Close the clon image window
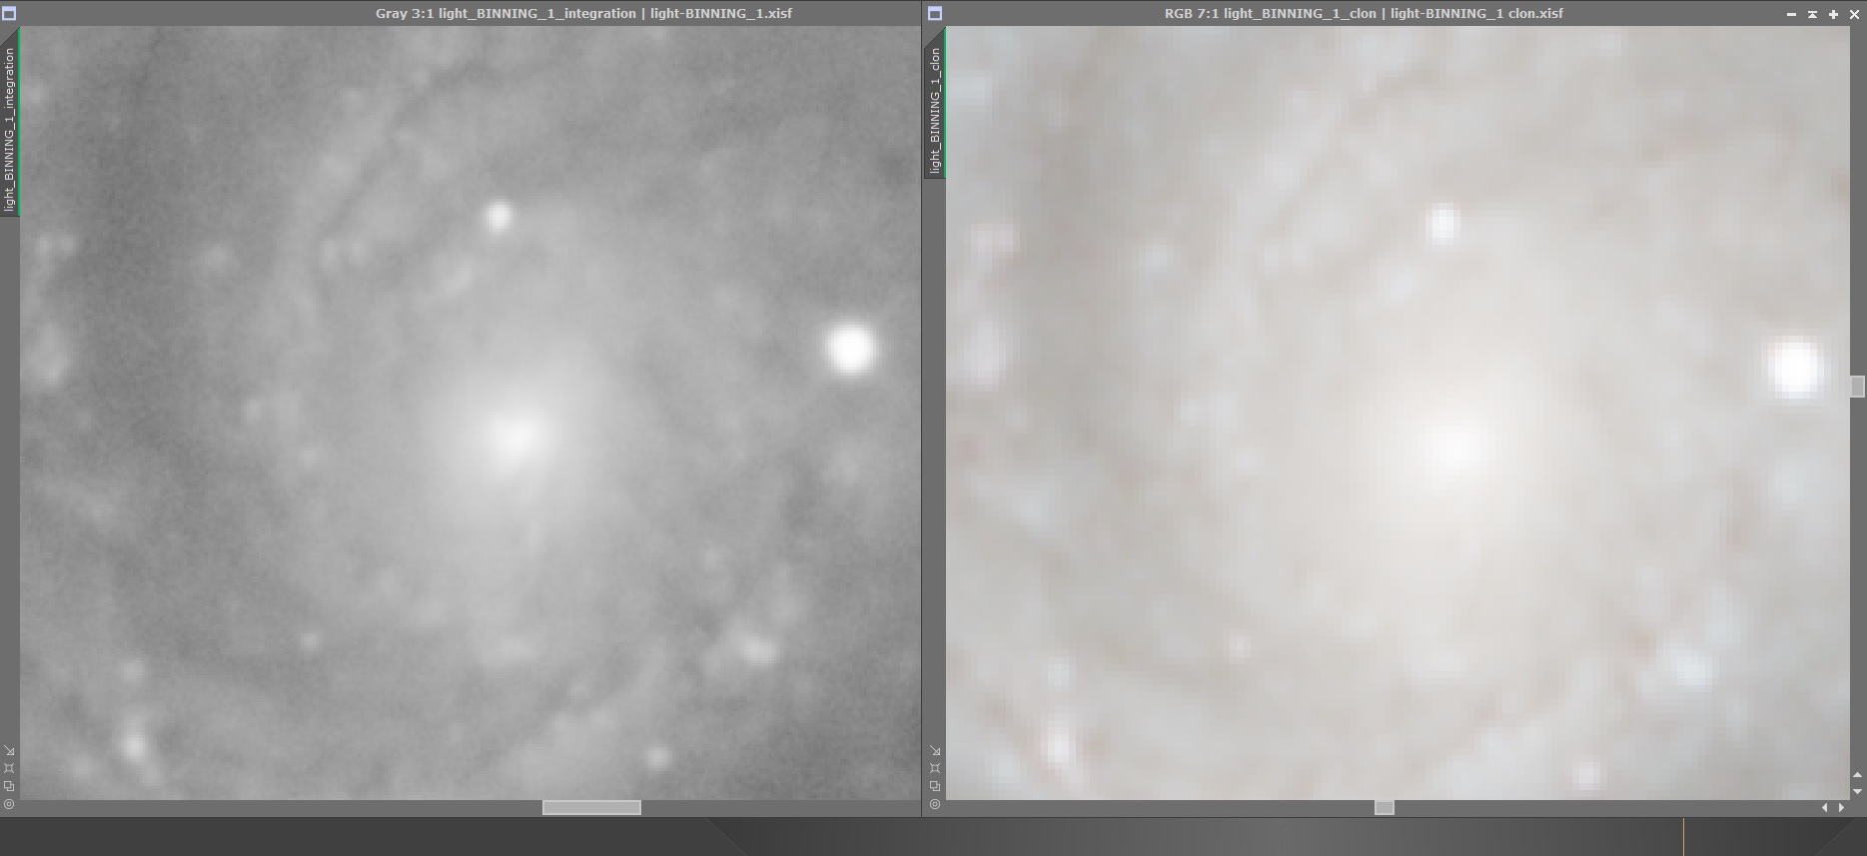Viewport: 1867px width, 856px height. pyautogui.click(x=1854, y=14)
